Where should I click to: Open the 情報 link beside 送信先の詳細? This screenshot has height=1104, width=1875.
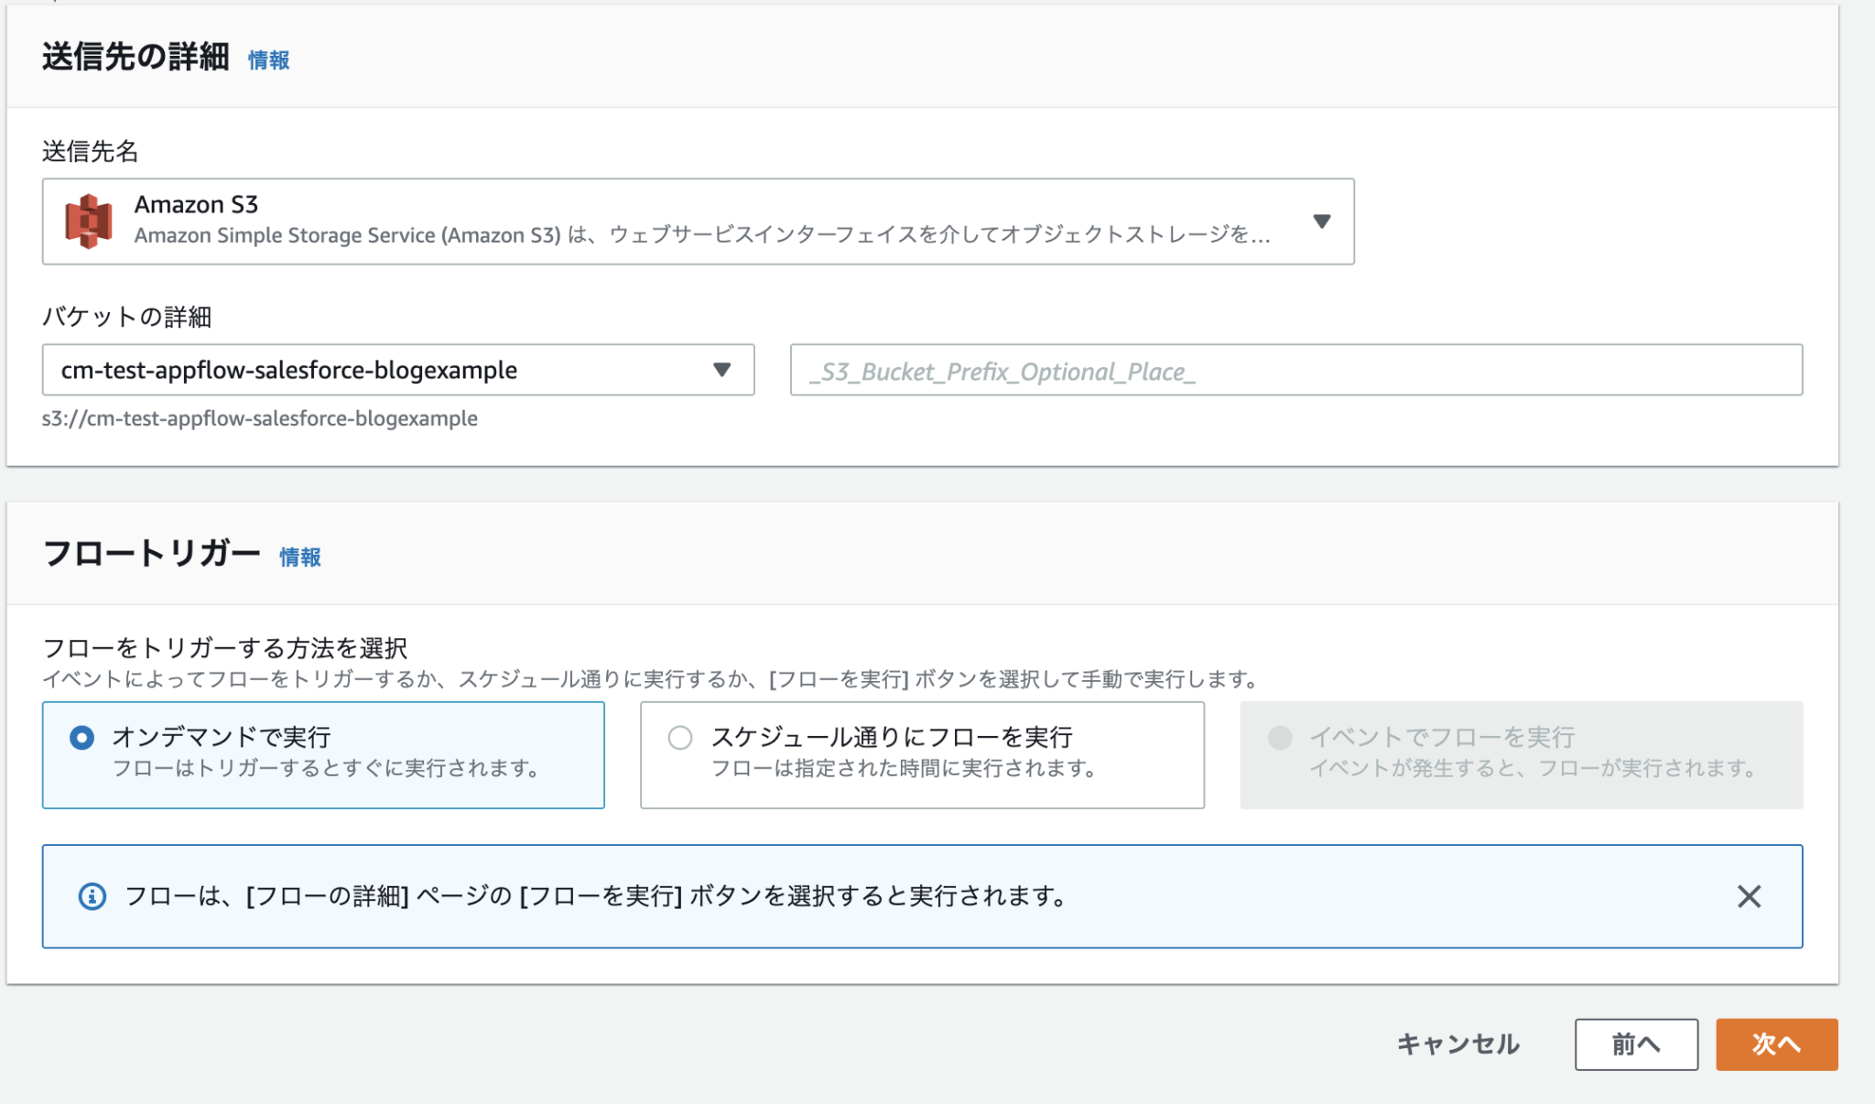click(x=266, y=60)
